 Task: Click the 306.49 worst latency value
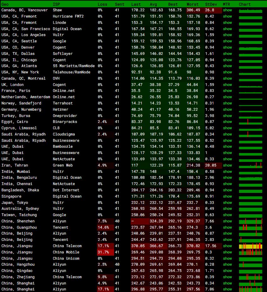pyautogui.click(x=193, y=10)
